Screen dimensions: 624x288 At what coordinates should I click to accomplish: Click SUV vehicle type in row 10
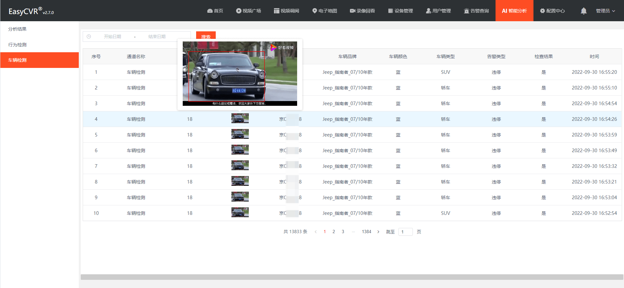click(x=446, y=213)
